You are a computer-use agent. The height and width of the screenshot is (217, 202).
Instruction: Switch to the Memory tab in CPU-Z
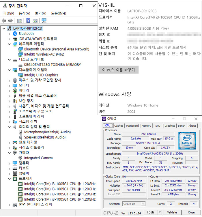tap(146, 126)
